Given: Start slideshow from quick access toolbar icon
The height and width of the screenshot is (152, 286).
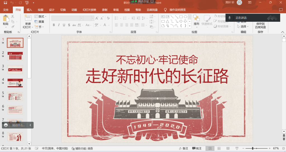Looking at the screenshot, I should coord(27,3).
